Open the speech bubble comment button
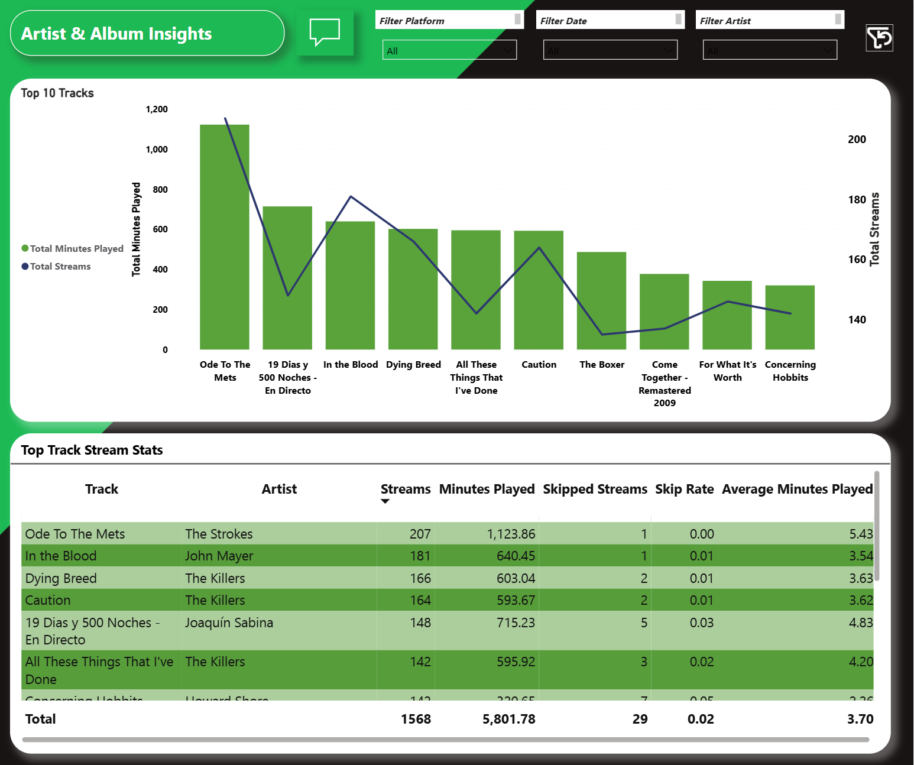The image size is (914, 765). [325, 33]
